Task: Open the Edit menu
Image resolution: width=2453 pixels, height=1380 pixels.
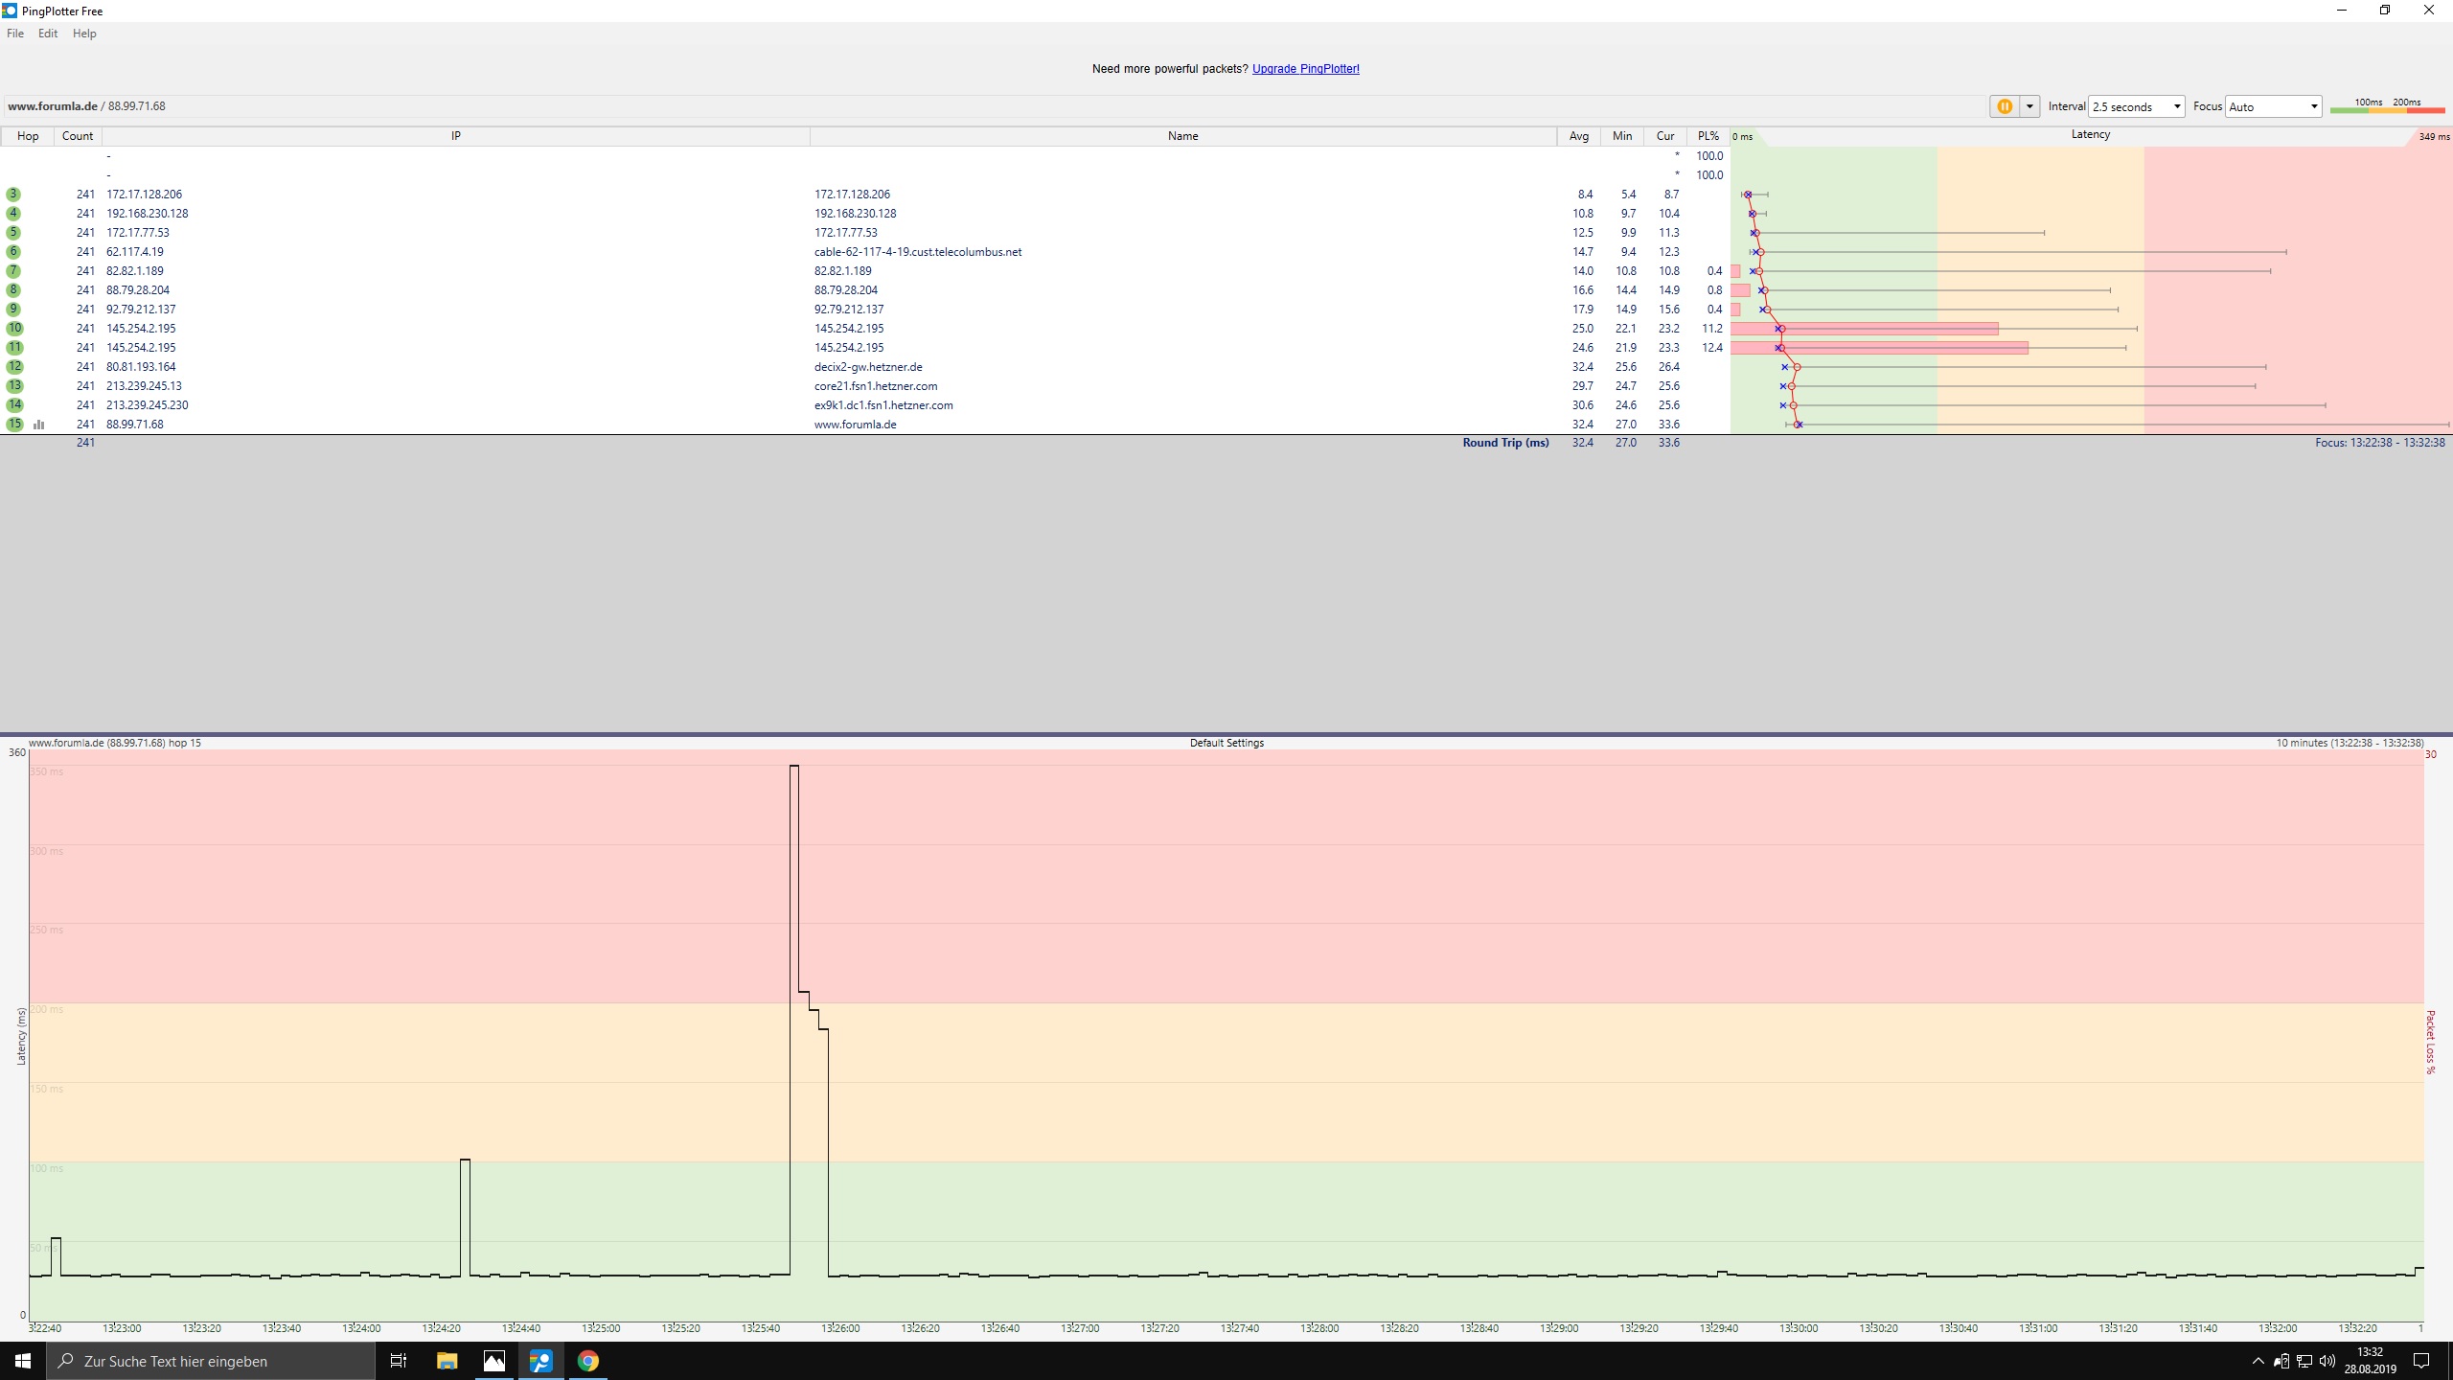Action: click(x=48, y=34)
